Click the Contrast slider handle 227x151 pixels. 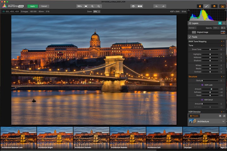(x=210, y=72)
